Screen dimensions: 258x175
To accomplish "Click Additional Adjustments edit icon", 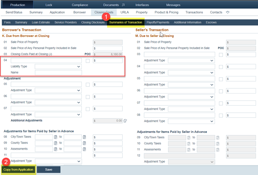I will click(x=125, y=121).
